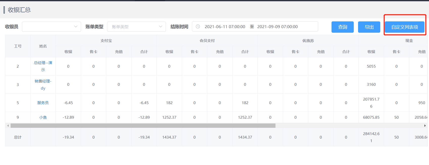Screen dimensions: 429x165
Task: Click total -19.34 in 支付宝 收银
Action: [x=68, y=137]
